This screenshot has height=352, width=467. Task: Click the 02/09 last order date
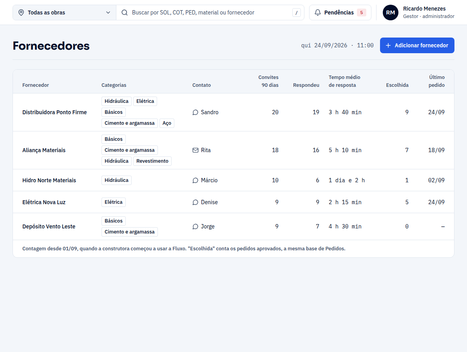coord(436,180)
